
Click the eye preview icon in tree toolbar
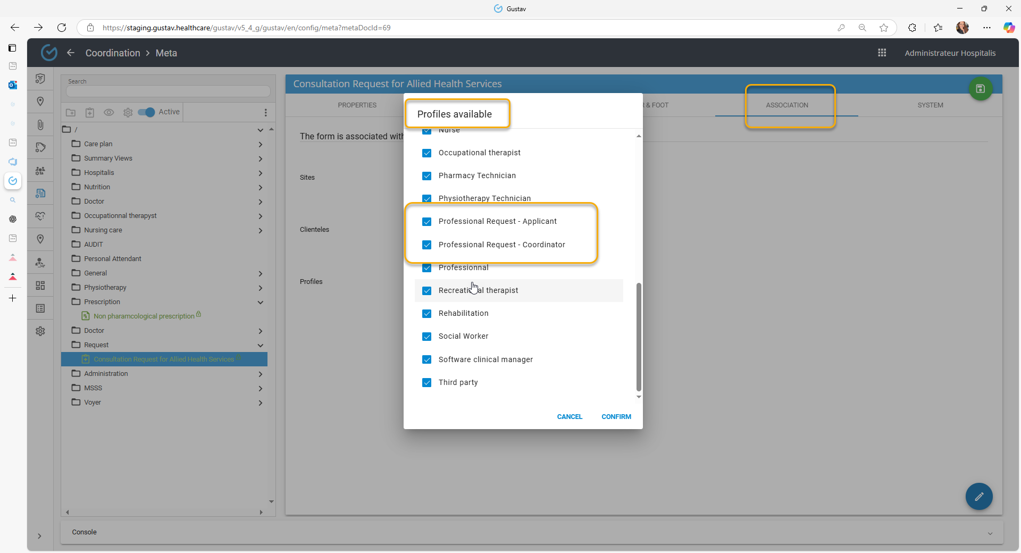pos(108,112)
